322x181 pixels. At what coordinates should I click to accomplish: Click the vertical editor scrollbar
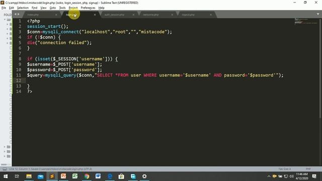point(320,69)
